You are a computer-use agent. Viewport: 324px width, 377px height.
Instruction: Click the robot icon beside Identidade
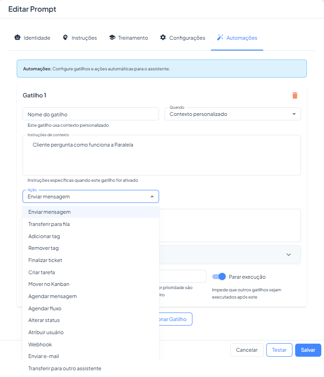click(18, 37)
